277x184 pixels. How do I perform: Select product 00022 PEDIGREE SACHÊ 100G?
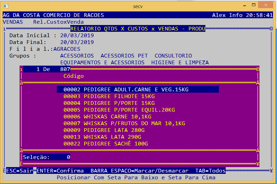(106, 144)
